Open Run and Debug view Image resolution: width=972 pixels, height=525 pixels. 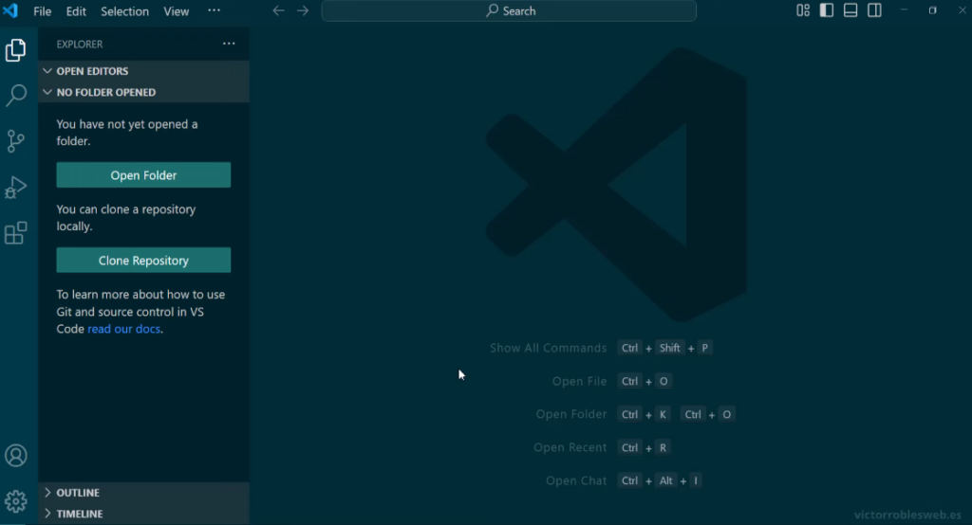(x=15, y=187)
